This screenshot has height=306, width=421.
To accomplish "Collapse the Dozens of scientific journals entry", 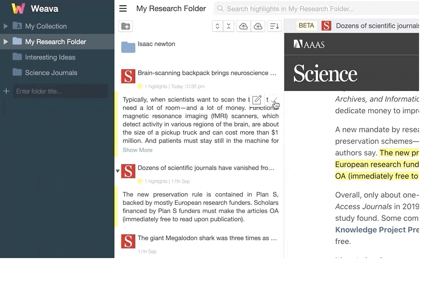I will [x=117, y=171].
